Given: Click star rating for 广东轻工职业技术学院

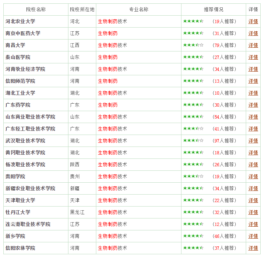Looking at the screenshot, I should [x=193, y=129].
